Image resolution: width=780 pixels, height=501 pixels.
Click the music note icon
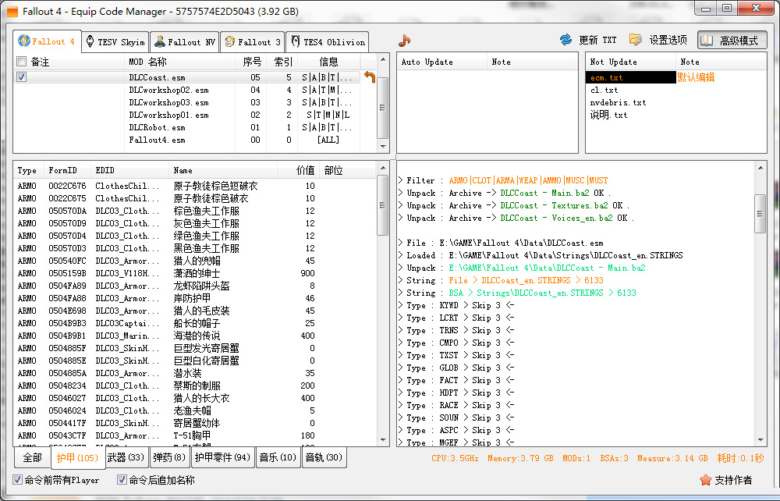404,41
